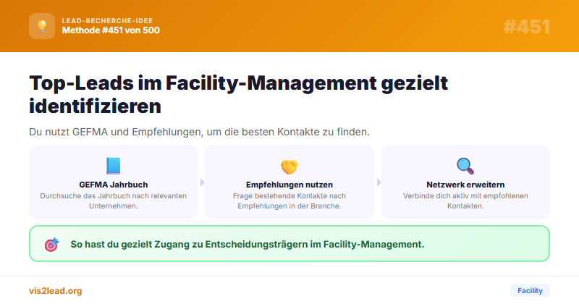The image size is (579, 304).
Task: Click the large '#451' number in header
Action: click(527, 27)
